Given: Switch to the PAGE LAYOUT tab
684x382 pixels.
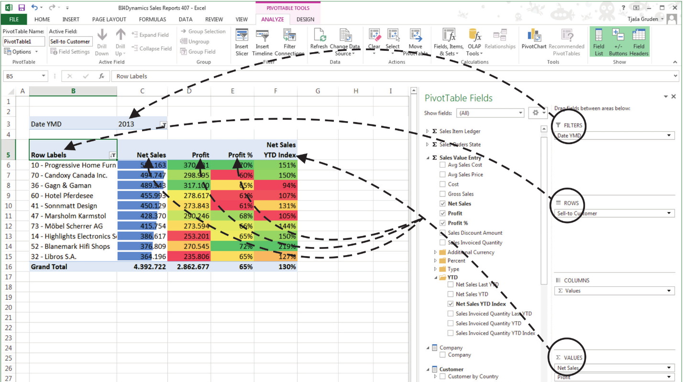Looking at the screenshot, I should point(109,20).
